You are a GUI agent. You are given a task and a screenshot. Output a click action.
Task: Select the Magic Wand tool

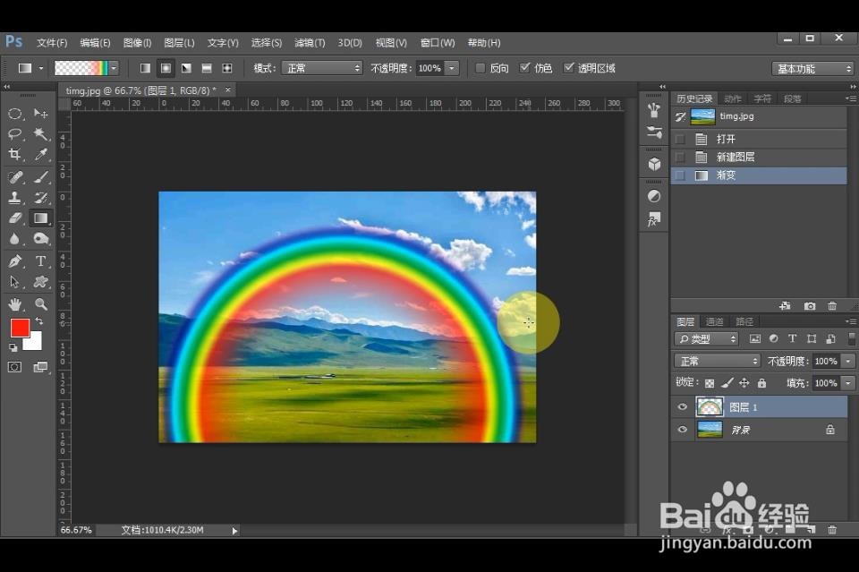pyautogui.click(x=40, y=133)
